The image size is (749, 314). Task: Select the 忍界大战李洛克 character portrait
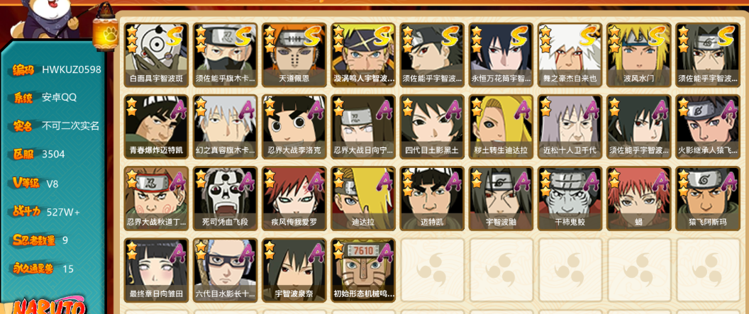pyautogui.click(x=294, y=127)
